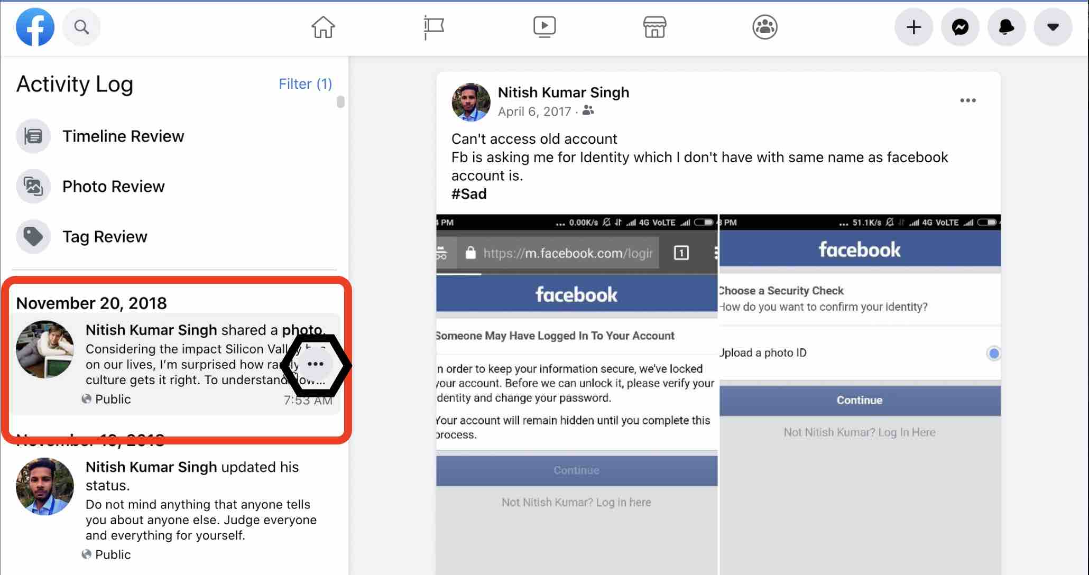Expand the November 20 2018 entry
This screenshot has width=1089, height=575.
316,364
